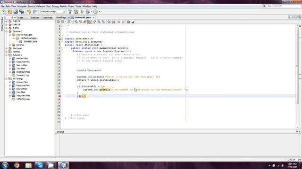Click the Uncomment icon in the editor toolbar

coord(133,22)
